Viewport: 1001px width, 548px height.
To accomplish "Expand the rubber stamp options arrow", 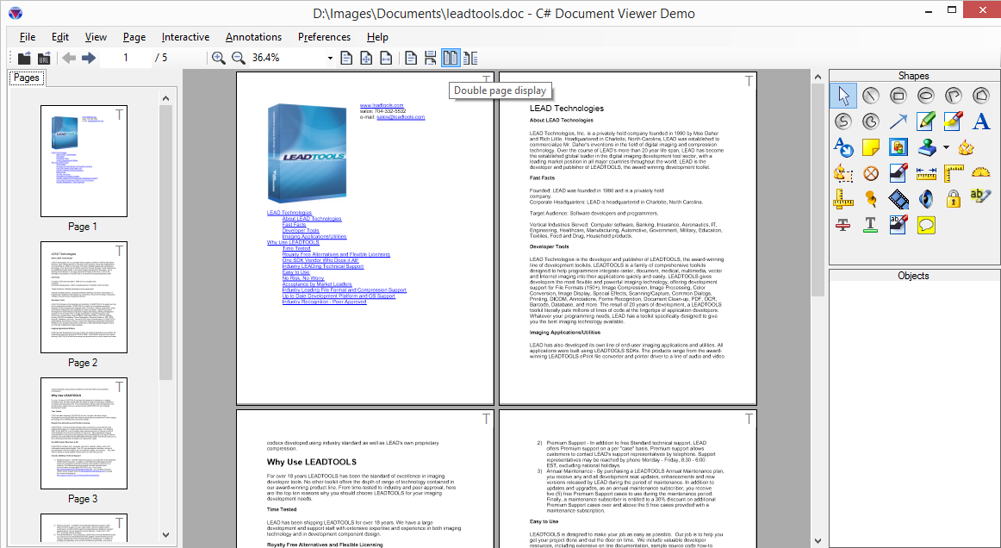I will pyautogui.click(x=946, y=147).
